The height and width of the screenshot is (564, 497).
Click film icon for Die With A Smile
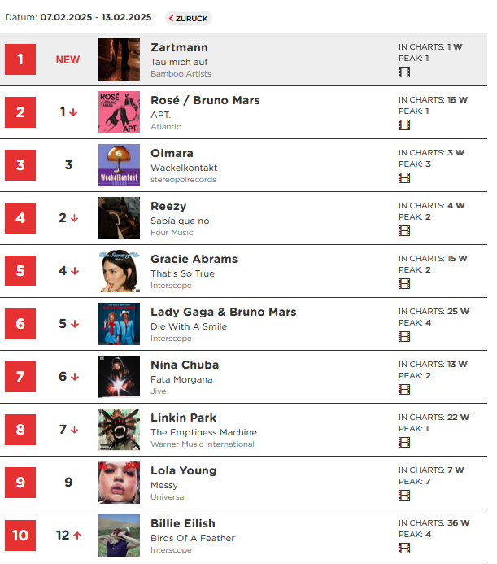(403, 337)
